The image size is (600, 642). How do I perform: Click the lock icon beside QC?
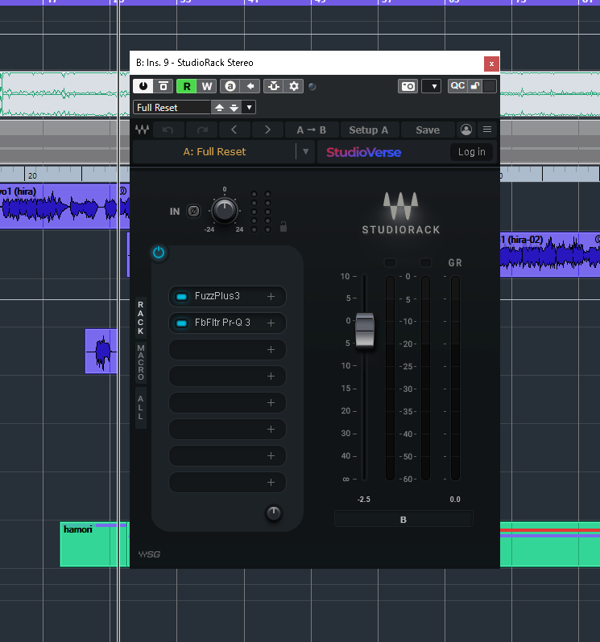point(475,86)
